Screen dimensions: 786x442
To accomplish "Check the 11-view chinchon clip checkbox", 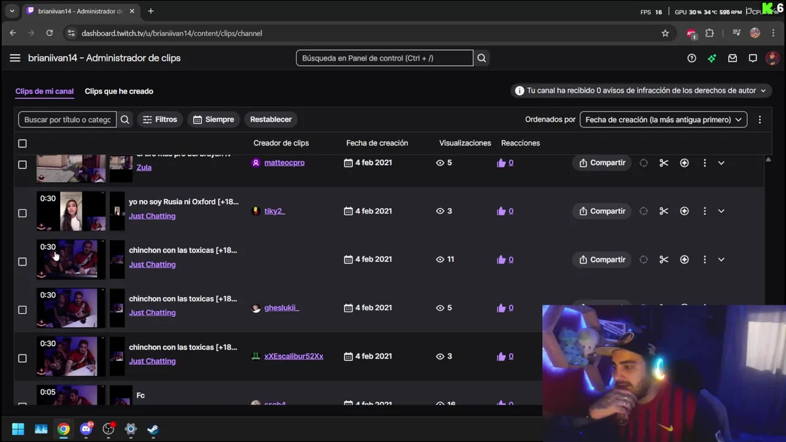I will click(x=23, y=262).
